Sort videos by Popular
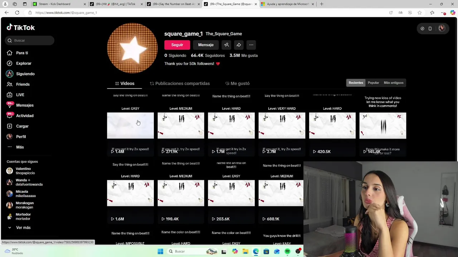The width and height of the screenshot is (458, 257). point(373,83)
